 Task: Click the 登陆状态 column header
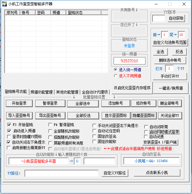84,13
